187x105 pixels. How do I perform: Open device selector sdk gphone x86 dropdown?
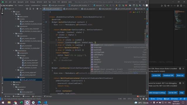pos(79,5)
